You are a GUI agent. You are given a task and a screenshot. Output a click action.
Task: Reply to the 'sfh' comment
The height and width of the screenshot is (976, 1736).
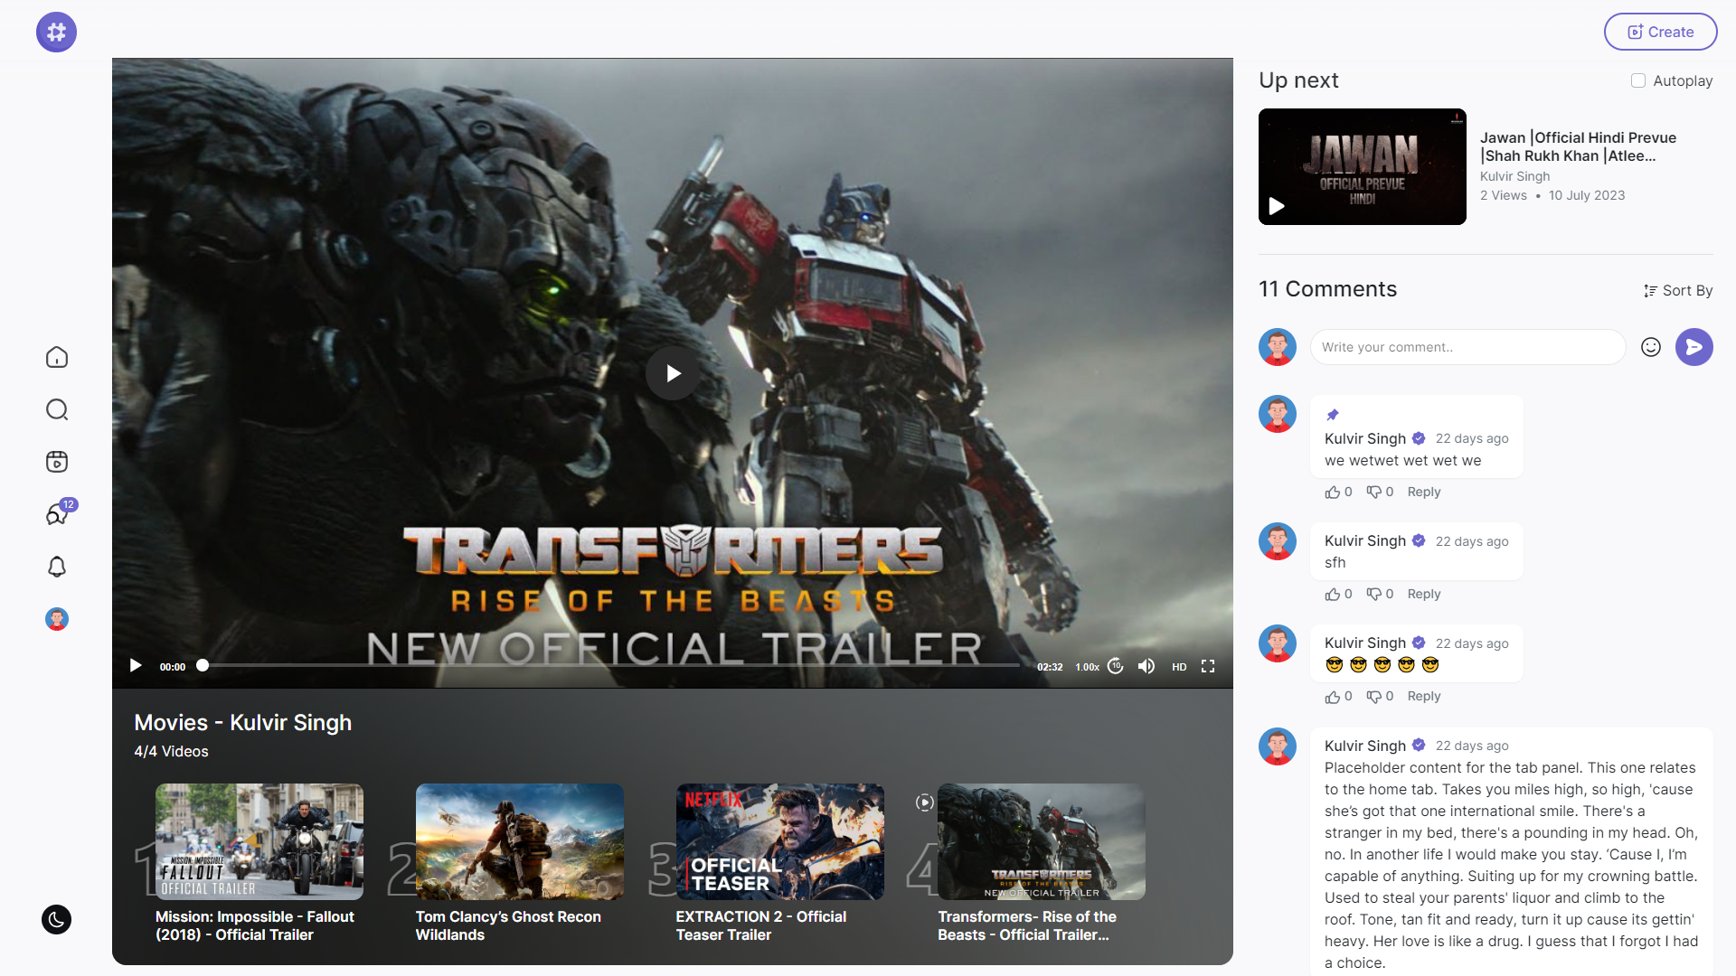point(1423,594)
